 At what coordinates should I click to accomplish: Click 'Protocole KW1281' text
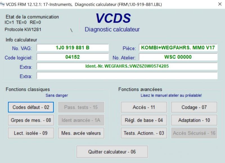[x=23, y=30]
